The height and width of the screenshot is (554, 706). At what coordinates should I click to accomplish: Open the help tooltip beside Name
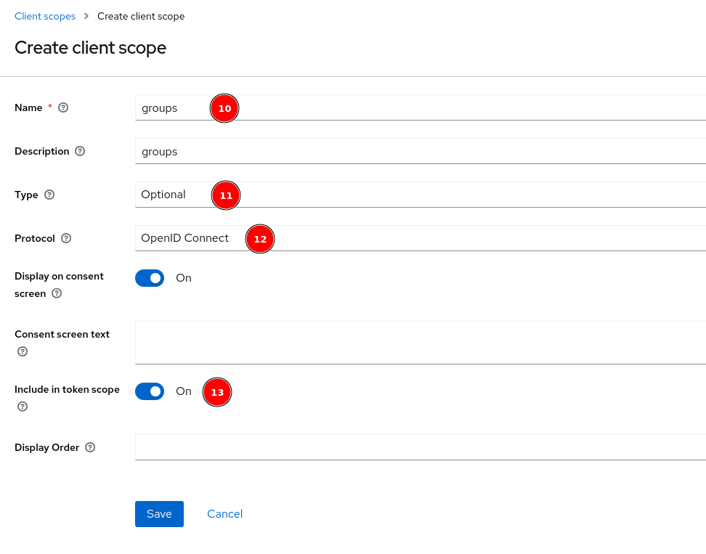click(x=62, y=107)
